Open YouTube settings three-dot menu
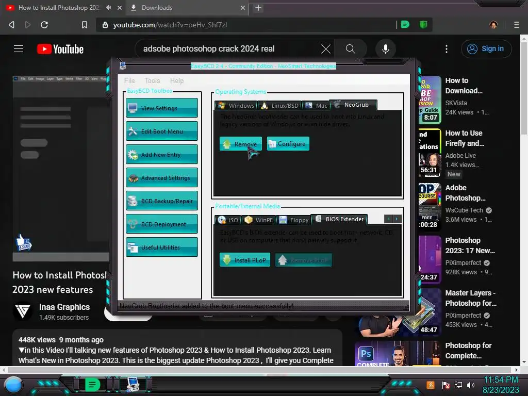 (x=447, y=49)
